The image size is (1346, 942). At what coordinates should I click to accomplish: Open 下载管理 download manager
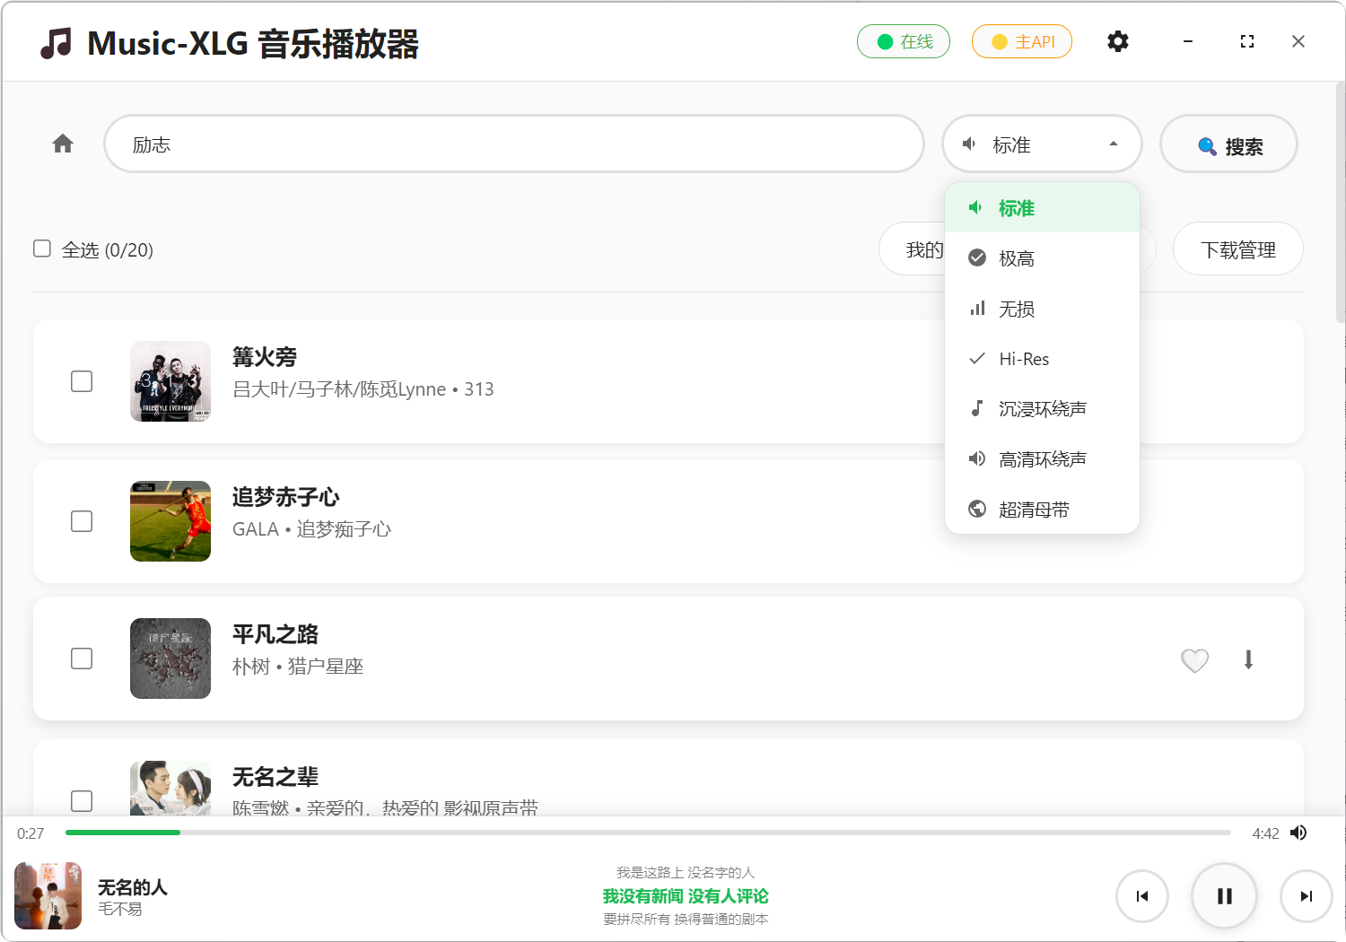tap(1237, 249)
